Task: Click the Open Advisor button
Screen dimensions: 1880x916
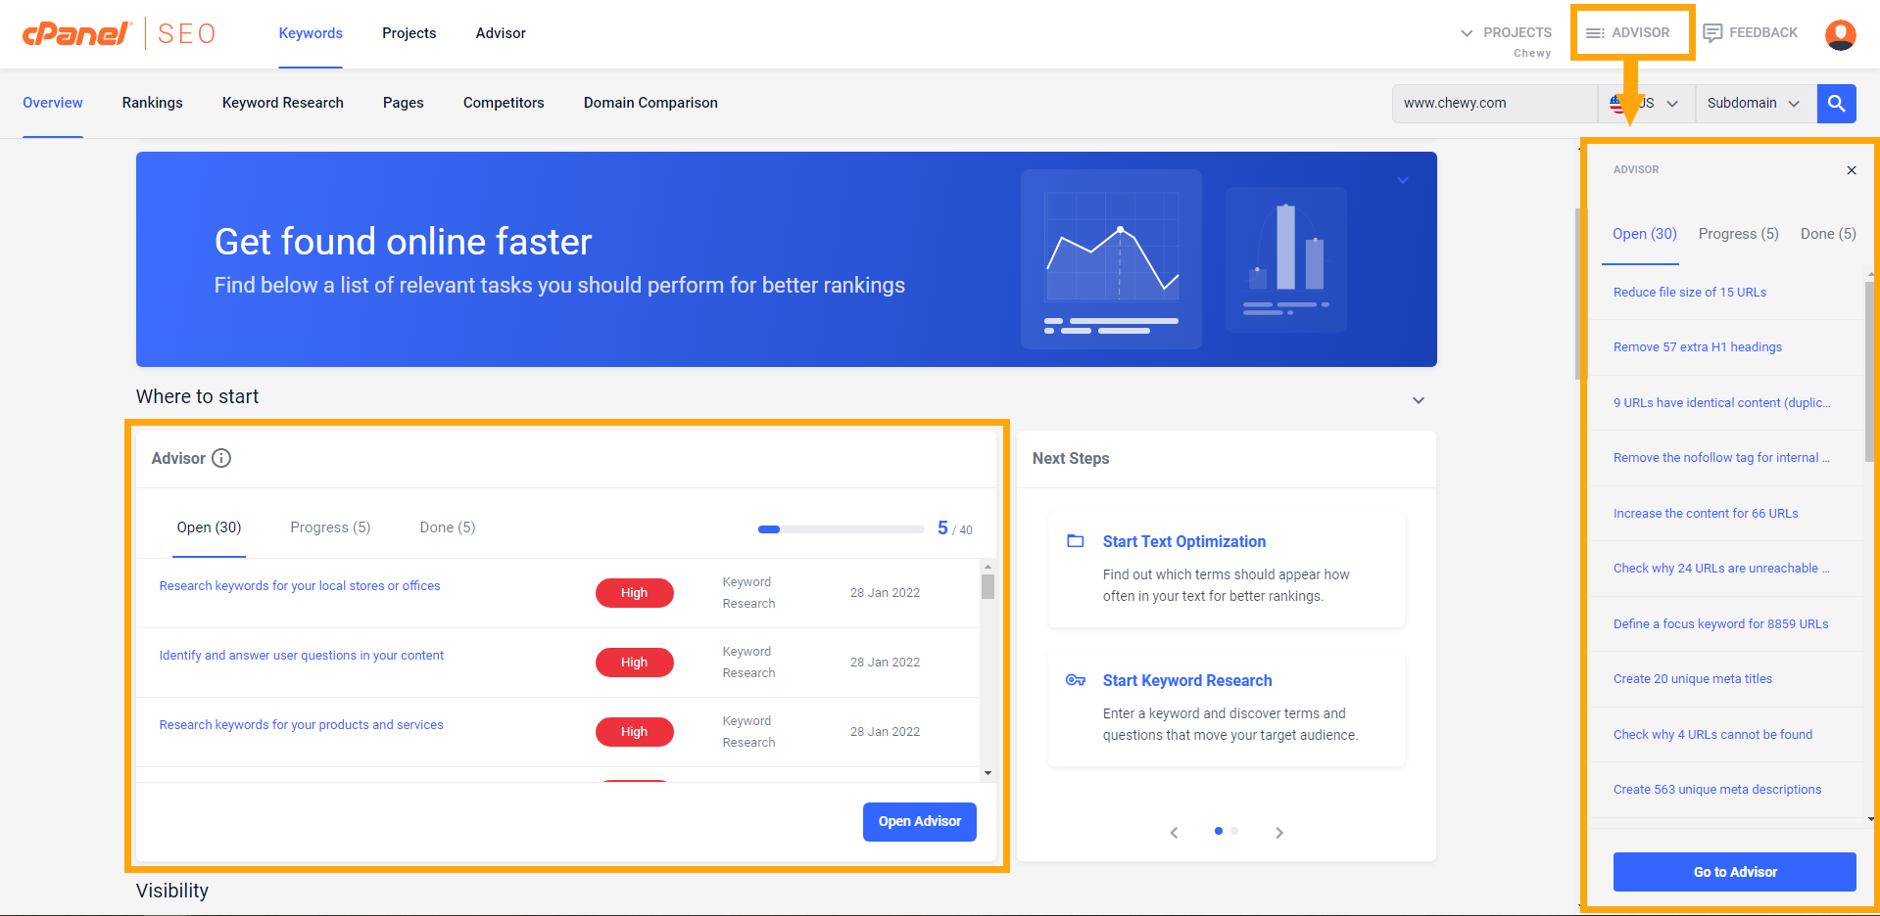Action: pos(919,822)
